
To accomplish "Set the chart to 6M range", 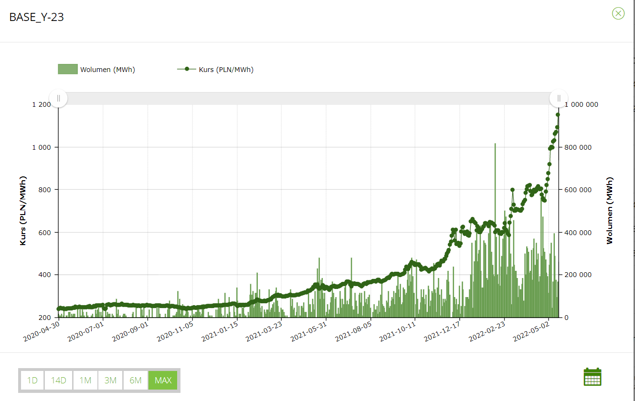I will (x=136, y=380).
